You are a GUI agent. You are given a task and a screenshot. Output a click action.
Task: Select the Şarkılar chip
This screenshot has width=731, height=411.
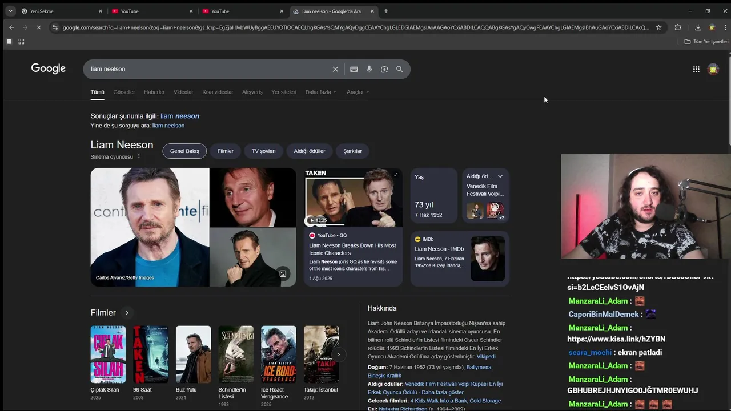[352, 151]
